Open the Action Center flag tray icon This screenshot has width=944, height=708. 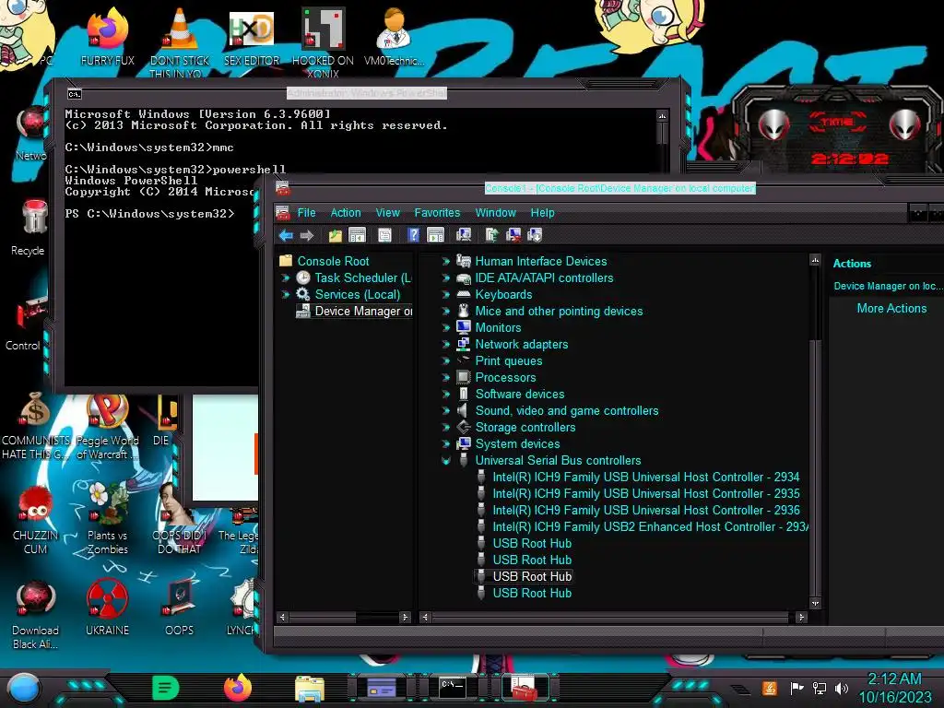796,688
